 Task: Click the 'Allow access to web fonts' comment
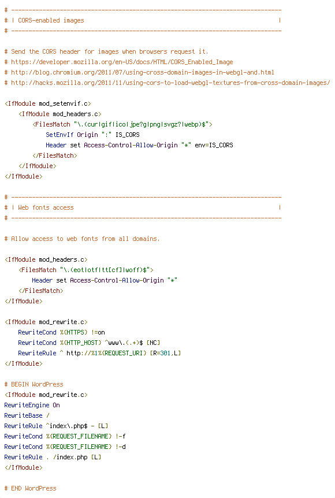(82, 239)
